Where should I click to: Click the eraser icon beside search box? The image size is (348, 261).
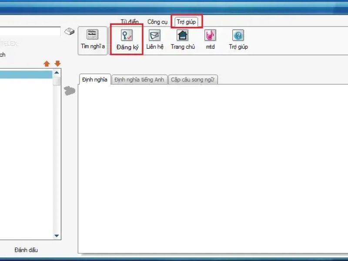click(69, 31)
